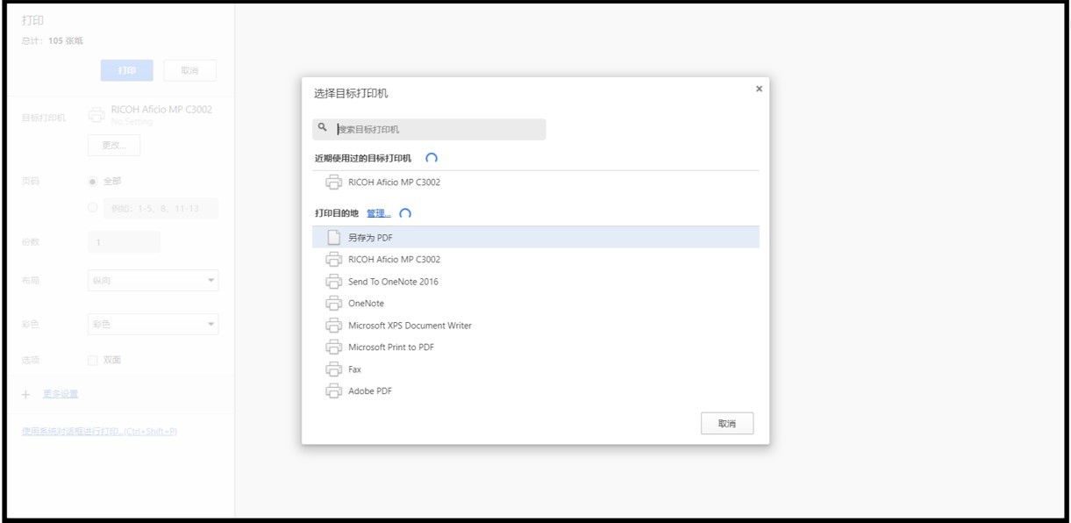This screenshot has height=523, width=1071.
Task: Close the 选择目标打印机 dialog with X
Action: [759, 89]
